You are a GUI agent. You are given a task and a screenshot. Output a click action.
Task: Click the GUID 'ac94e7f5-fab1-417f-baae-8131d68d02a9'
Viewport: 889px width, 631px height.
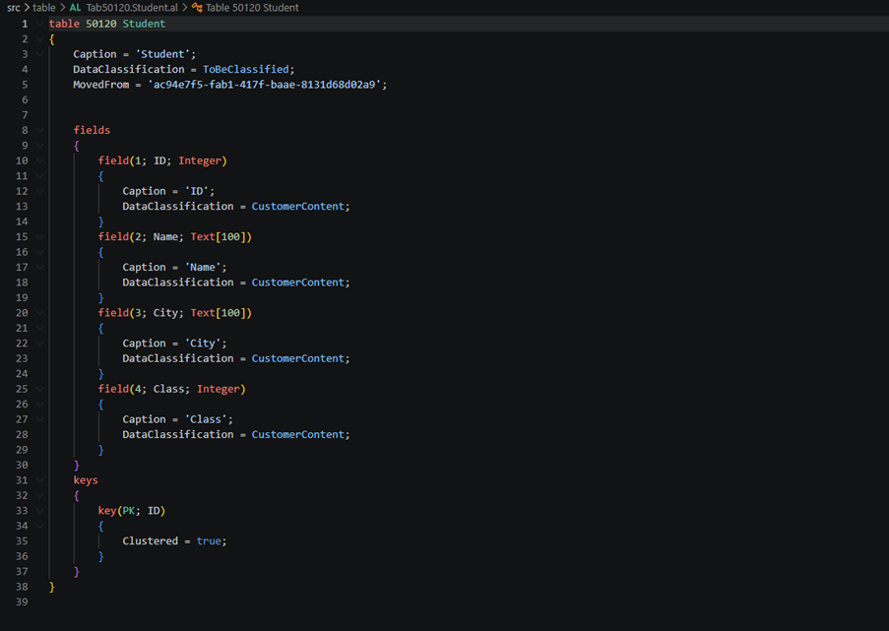pos(264,85)
